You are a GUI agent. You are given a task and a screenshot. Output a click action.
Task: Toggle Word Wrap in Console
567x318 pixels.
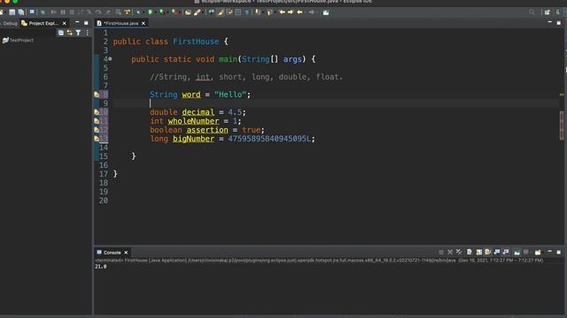tap(488, 252)
